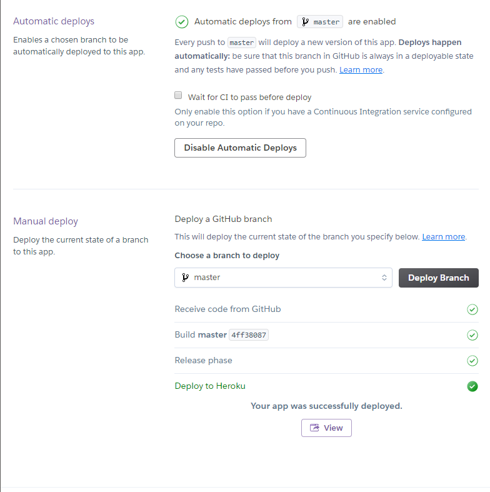Screen dimensions: 490x492
Task: Click Wait for CI to pass label
Action: 249,98
